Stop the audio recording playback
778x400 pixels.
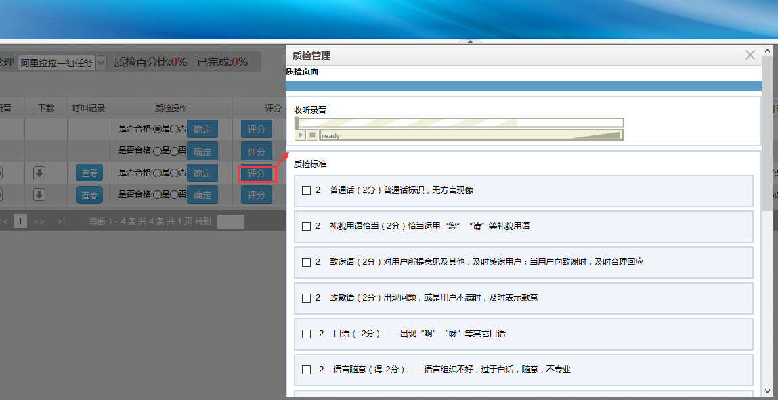pos(312,135)
